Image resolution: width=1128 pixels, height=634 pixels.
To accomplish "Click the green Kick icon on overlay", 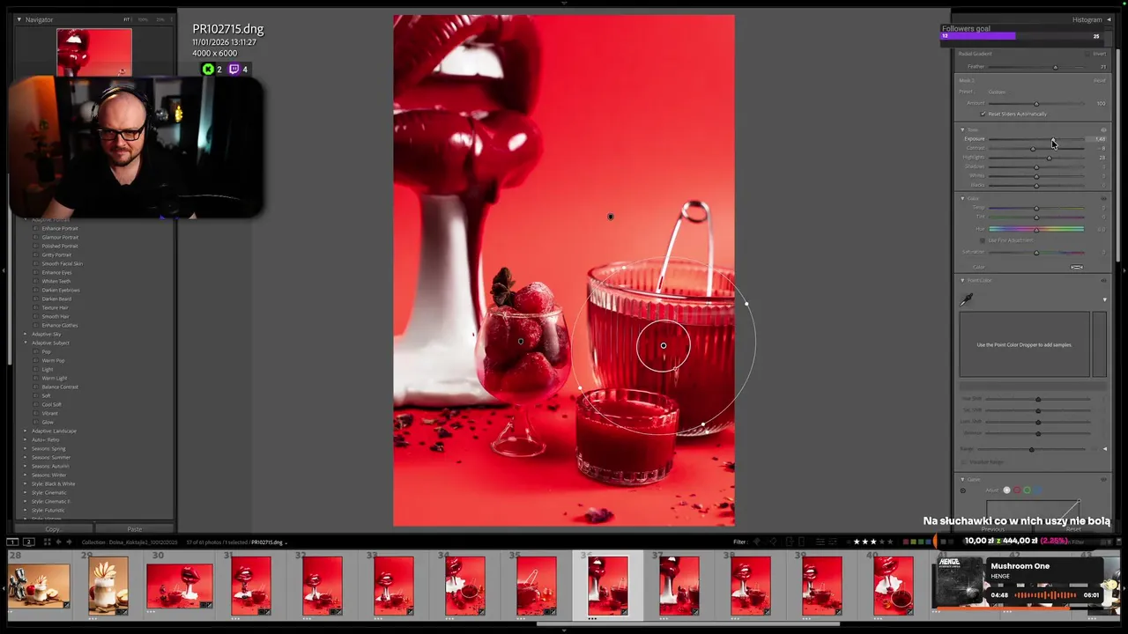I will click(x=208, y=69).
